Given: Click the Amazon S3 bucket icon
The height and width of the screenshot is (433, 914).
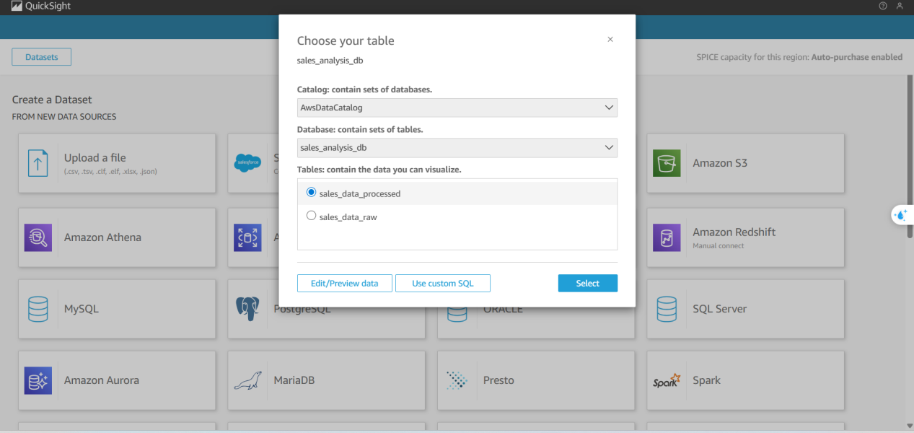Looking at the screenshot, I should point(667,163).
